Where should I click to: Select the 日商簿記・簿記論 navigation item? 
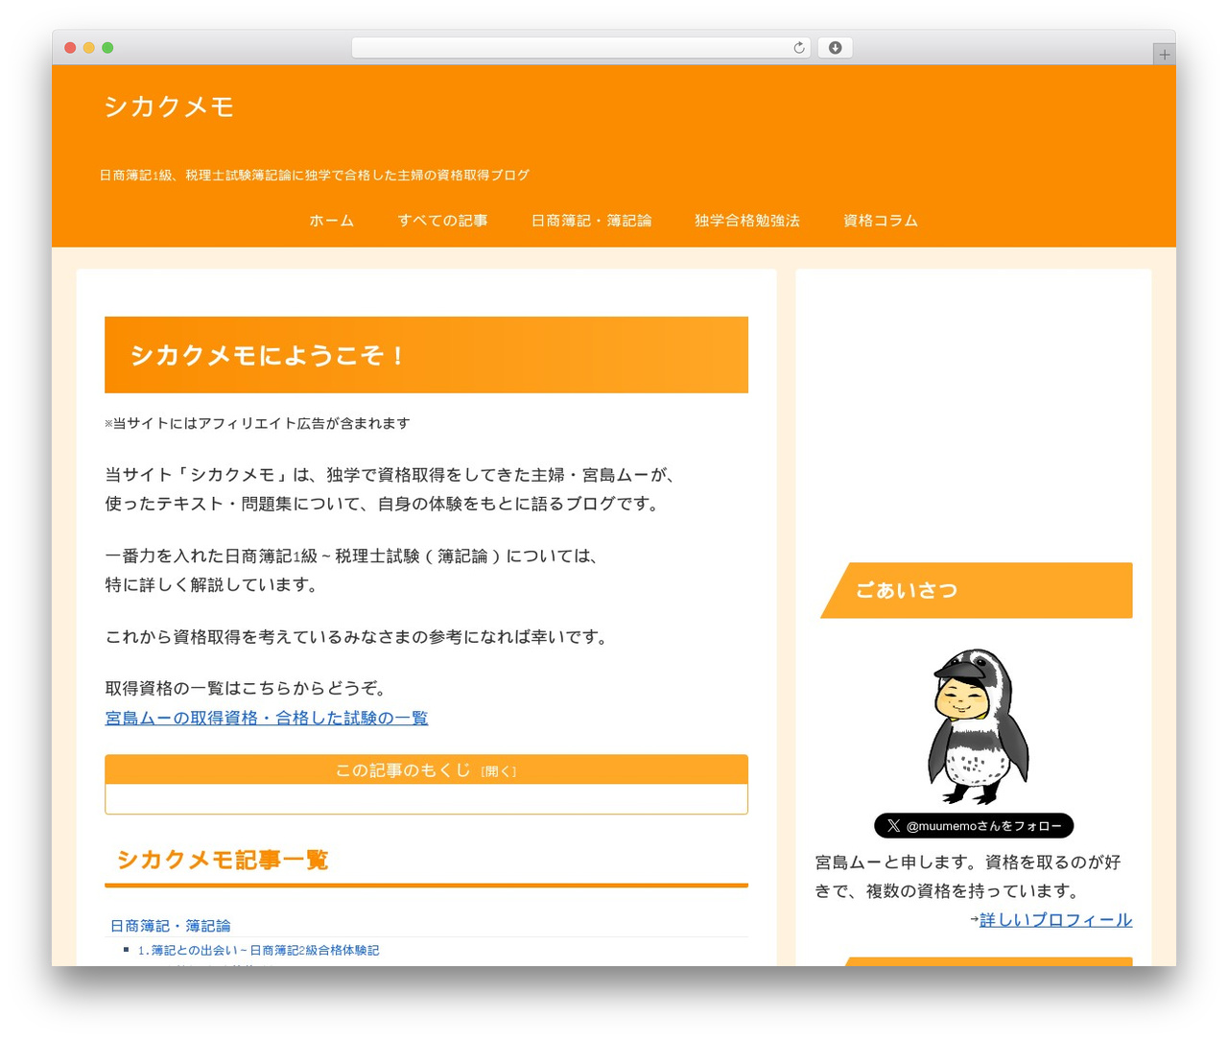[592, 221]
